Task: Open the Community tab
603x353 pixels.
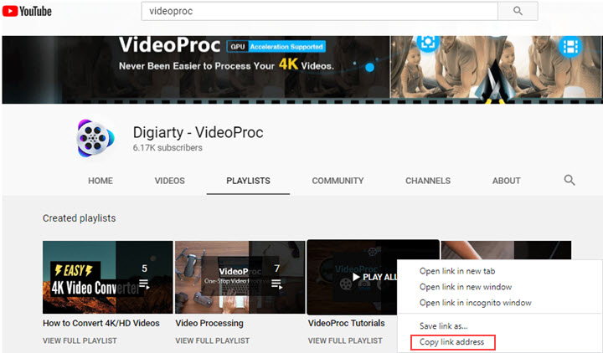Action: coord(338,181)
